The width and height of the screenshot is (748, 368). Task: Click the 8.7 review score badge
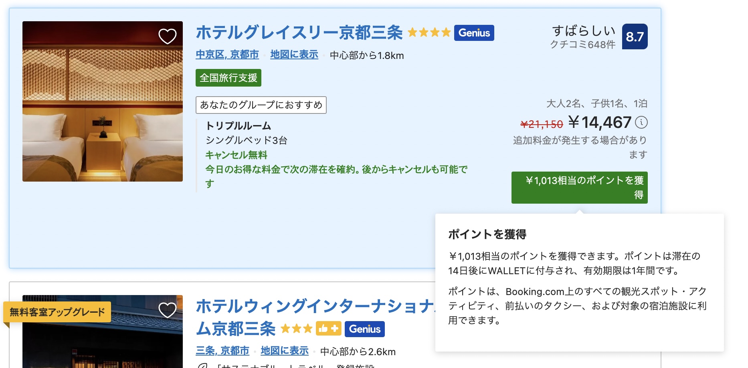[635, 38]
